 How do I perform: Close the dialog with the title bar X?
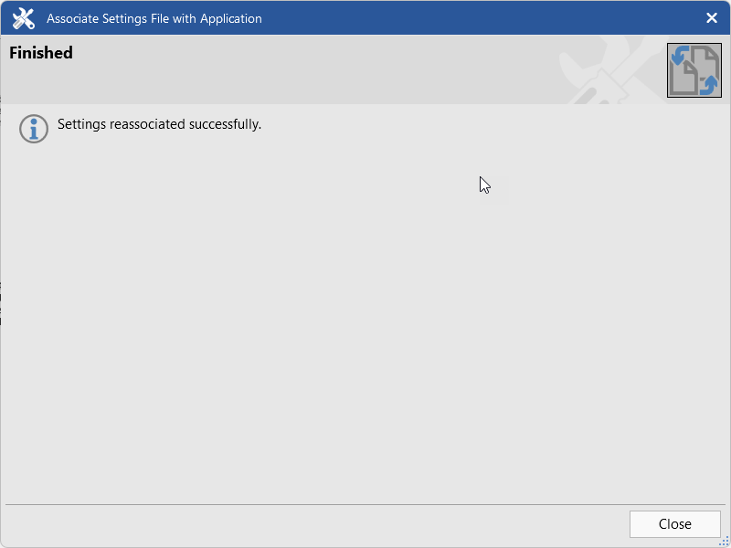(x=712, y=18)
